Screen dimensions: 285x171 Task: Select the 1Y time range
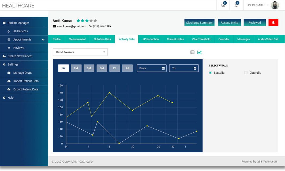coord(115,68)
